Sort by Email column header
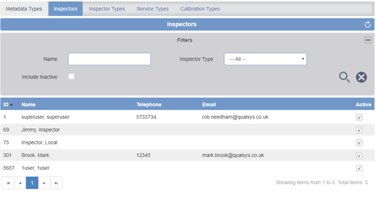 point(209,105)
